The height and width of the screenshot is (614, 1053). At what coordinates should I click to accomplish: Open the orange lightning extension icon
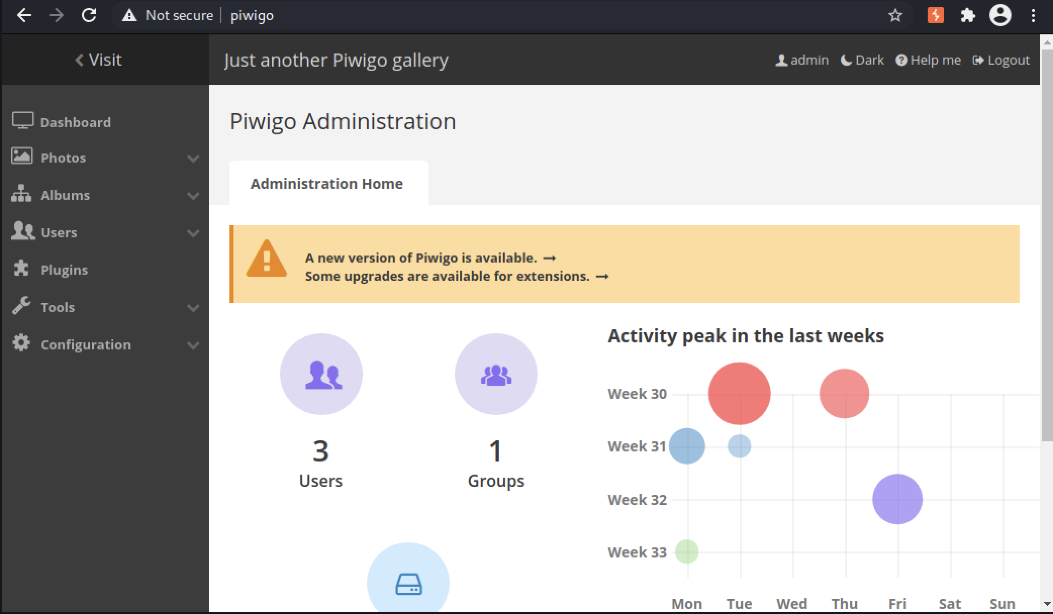click(935, 16)
